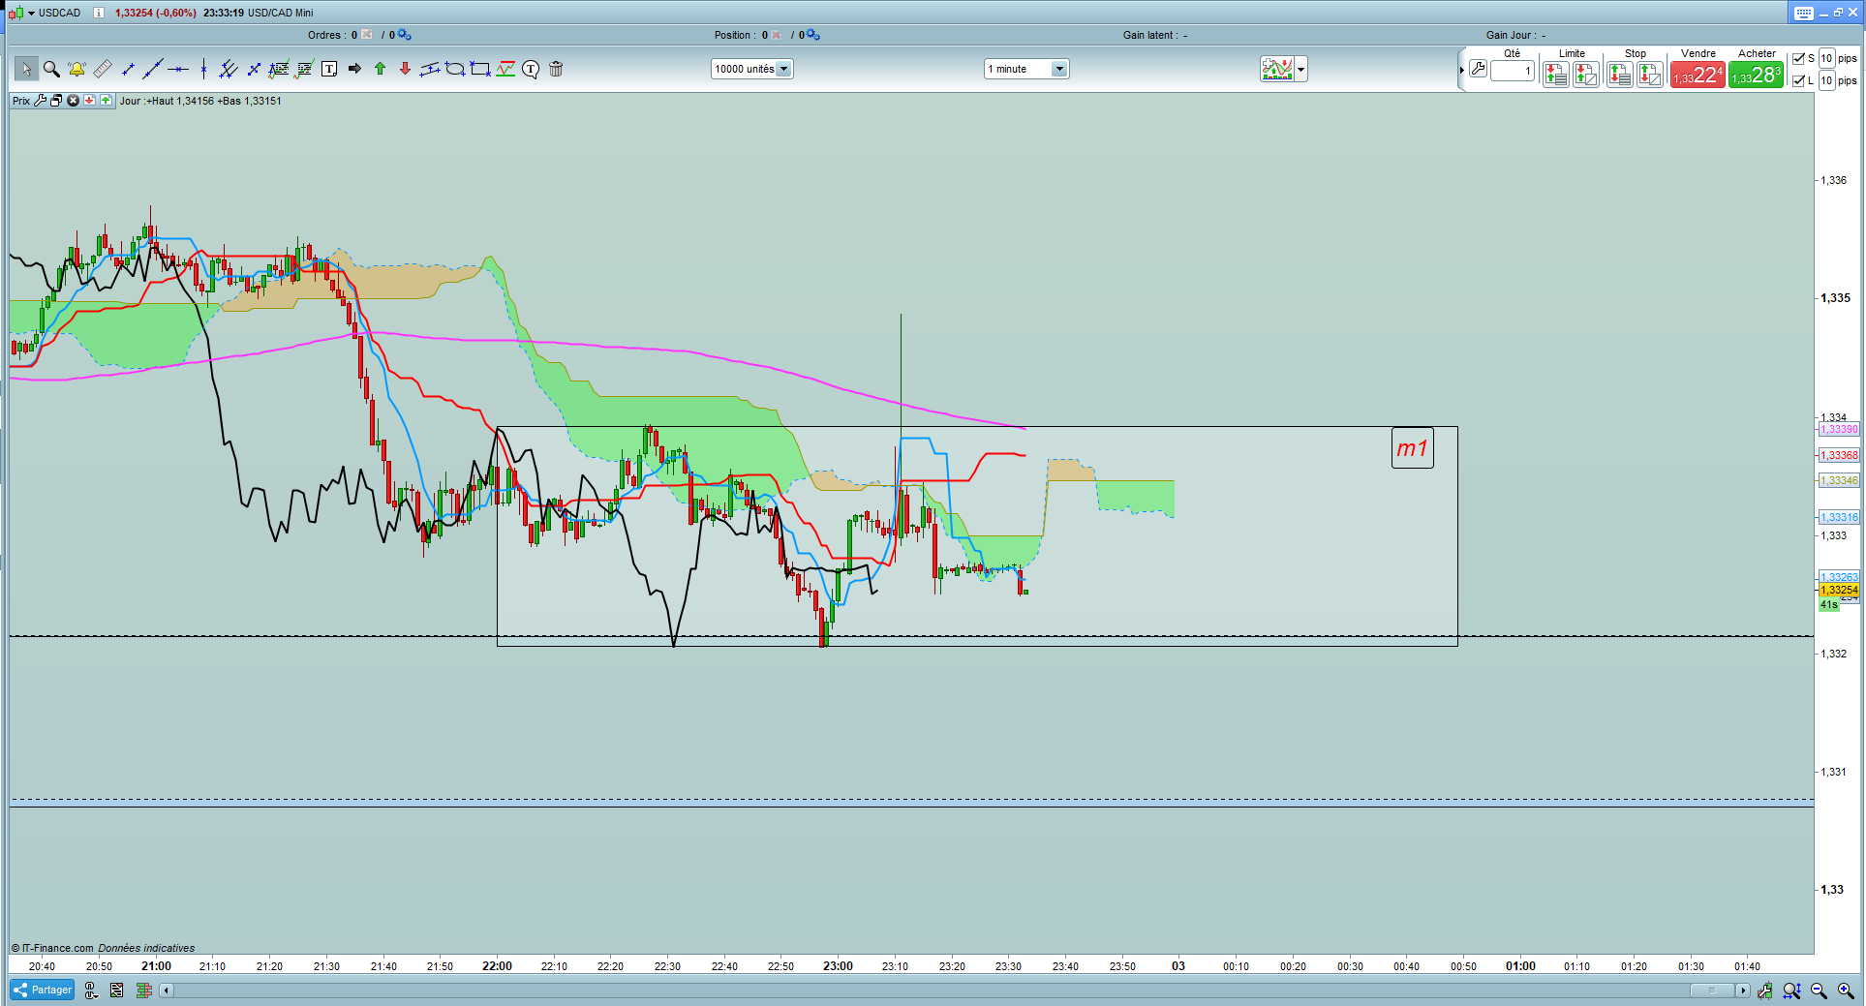The image size is (1866, 1006).
Task: Select the ruler measurement tool
Action: 102,69
